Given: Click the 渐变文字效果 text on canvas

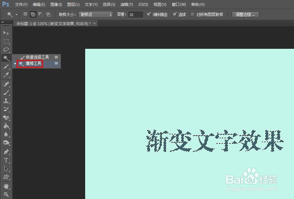Looking at the screenshot, I should point(215,141).
